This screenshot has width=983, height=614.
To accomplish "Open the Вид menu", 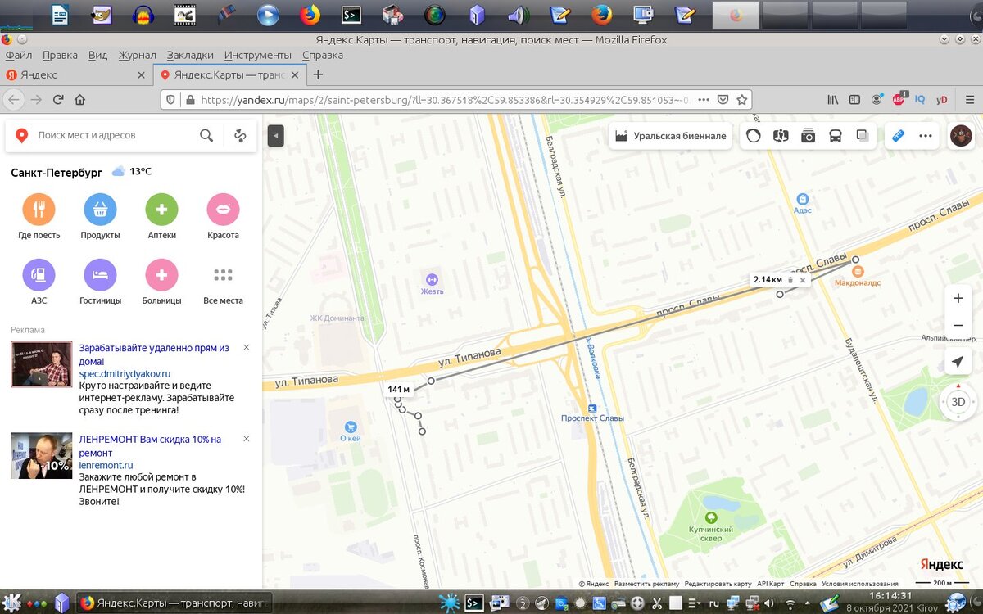I will click(x=97, y=55).
